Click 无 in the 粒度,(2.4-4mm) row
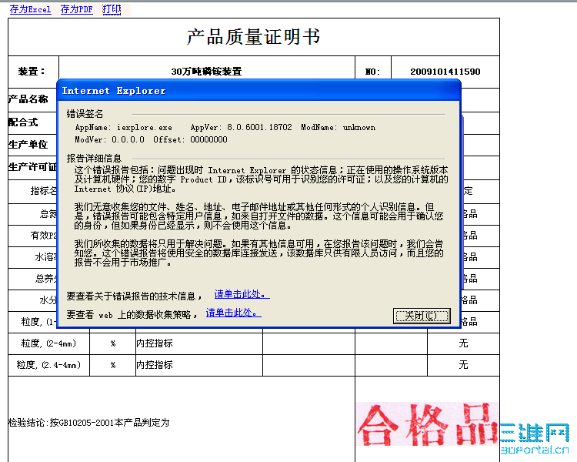The height and width of the screenshot is (462, 577). (463, 365)
